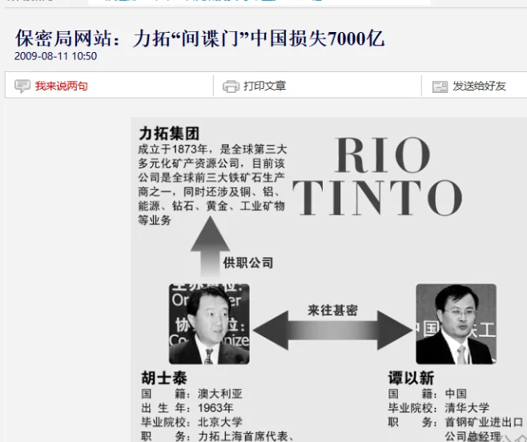Click the comment speech bubble icon
Viewport: 527px width, 442px height.
22,86
